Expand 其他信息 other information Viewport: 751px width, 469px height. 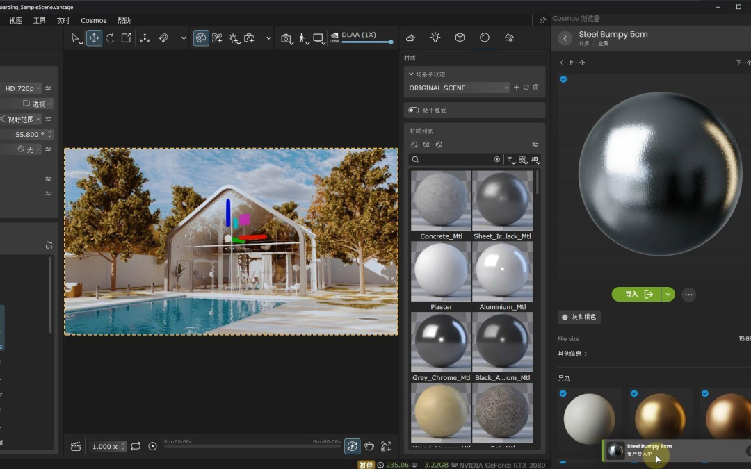pos(572,354)
